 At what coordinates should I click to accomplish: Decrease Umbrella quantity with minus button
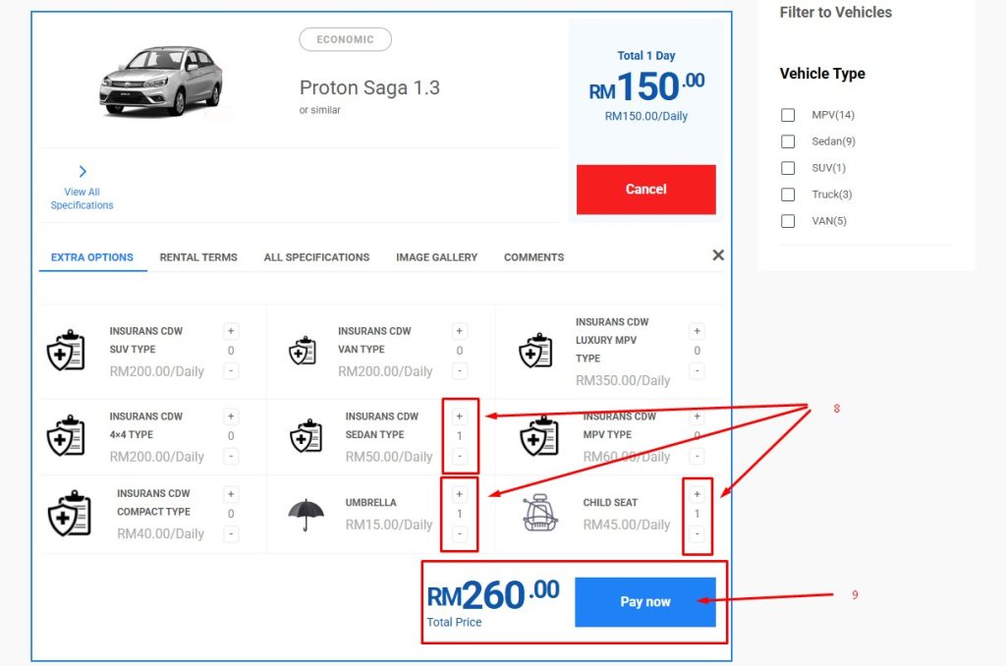pyautogui.click(x=459, y=534)
